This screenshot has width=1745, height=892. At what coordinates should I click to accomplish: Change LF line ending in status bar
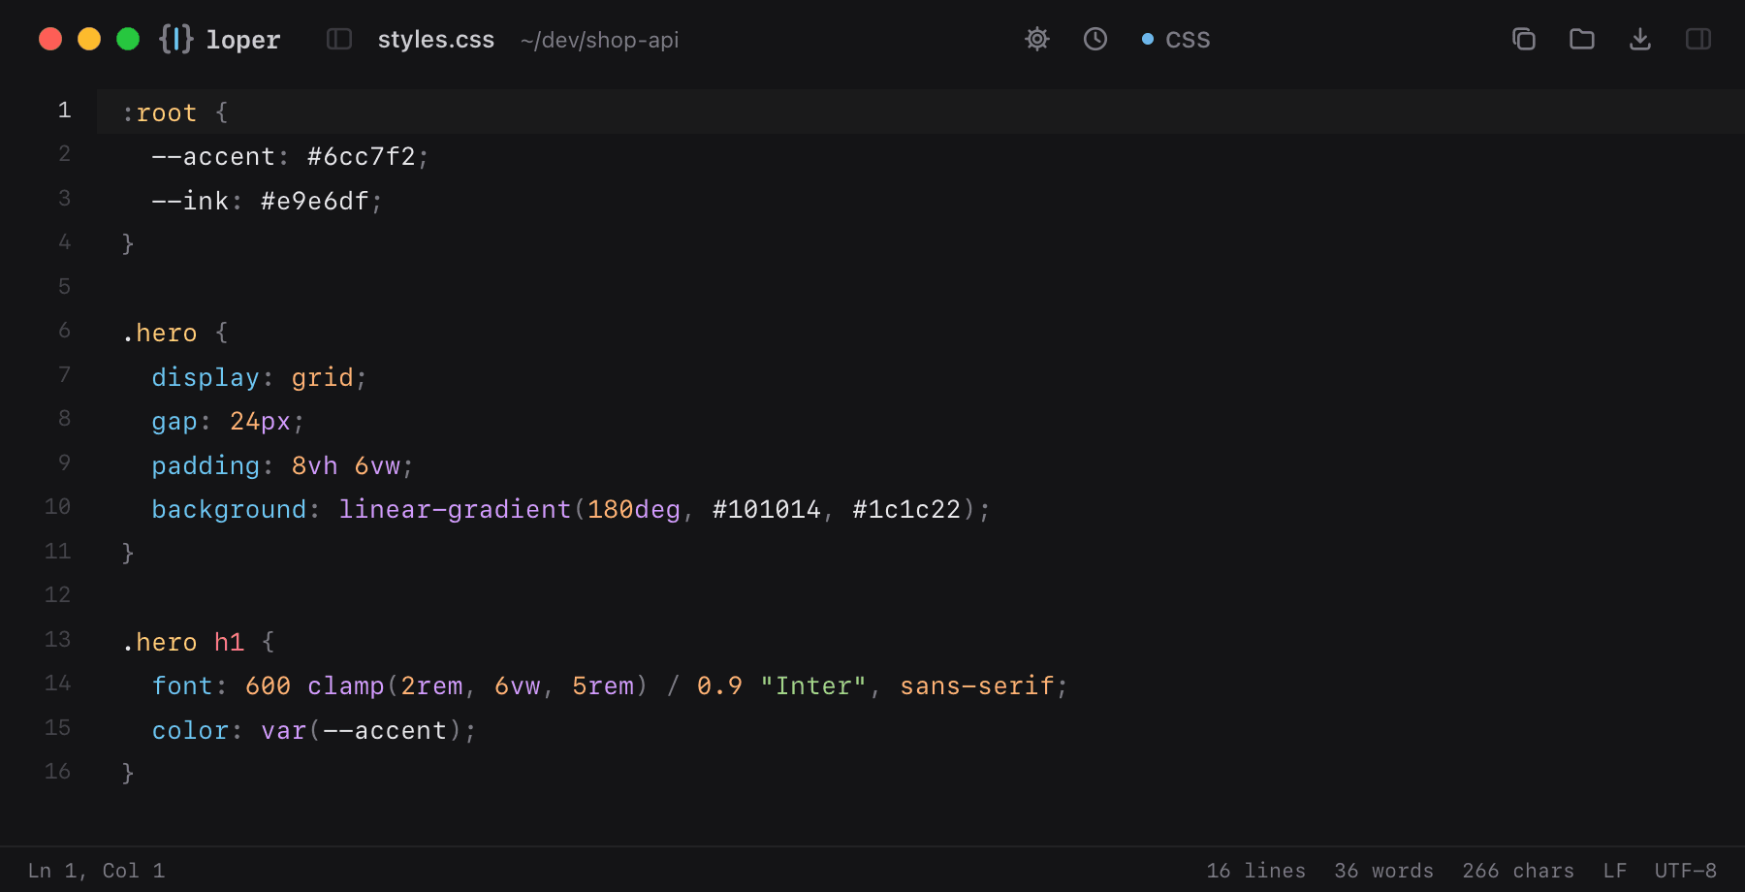1615,871
